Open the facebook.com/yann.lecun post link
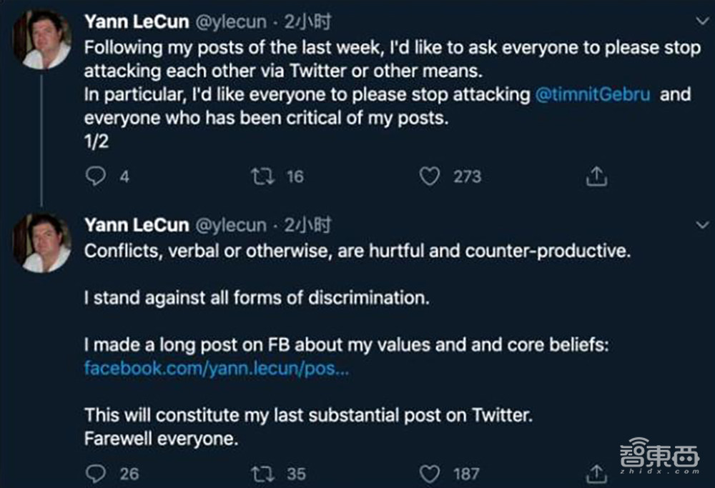The width and height of the screenshot is (715, 488). click(x=217, y=369)
